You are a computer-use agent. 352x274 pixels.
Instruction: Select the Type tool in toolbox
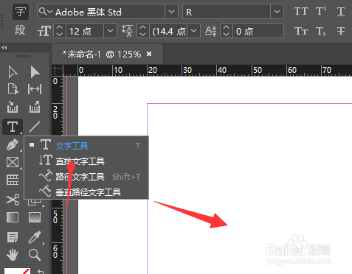click(x=13, y=127)
